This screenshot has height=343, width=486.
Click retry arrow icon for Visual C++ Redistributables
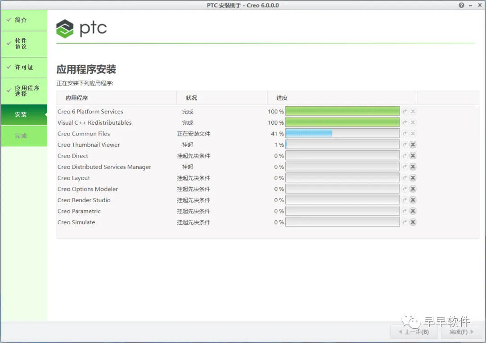[x=405, y=122]
